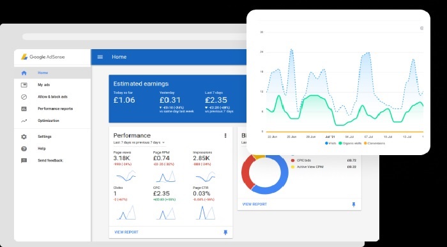Close the traffic chart overlay card
447x247 pixels.
coord(422,28)
